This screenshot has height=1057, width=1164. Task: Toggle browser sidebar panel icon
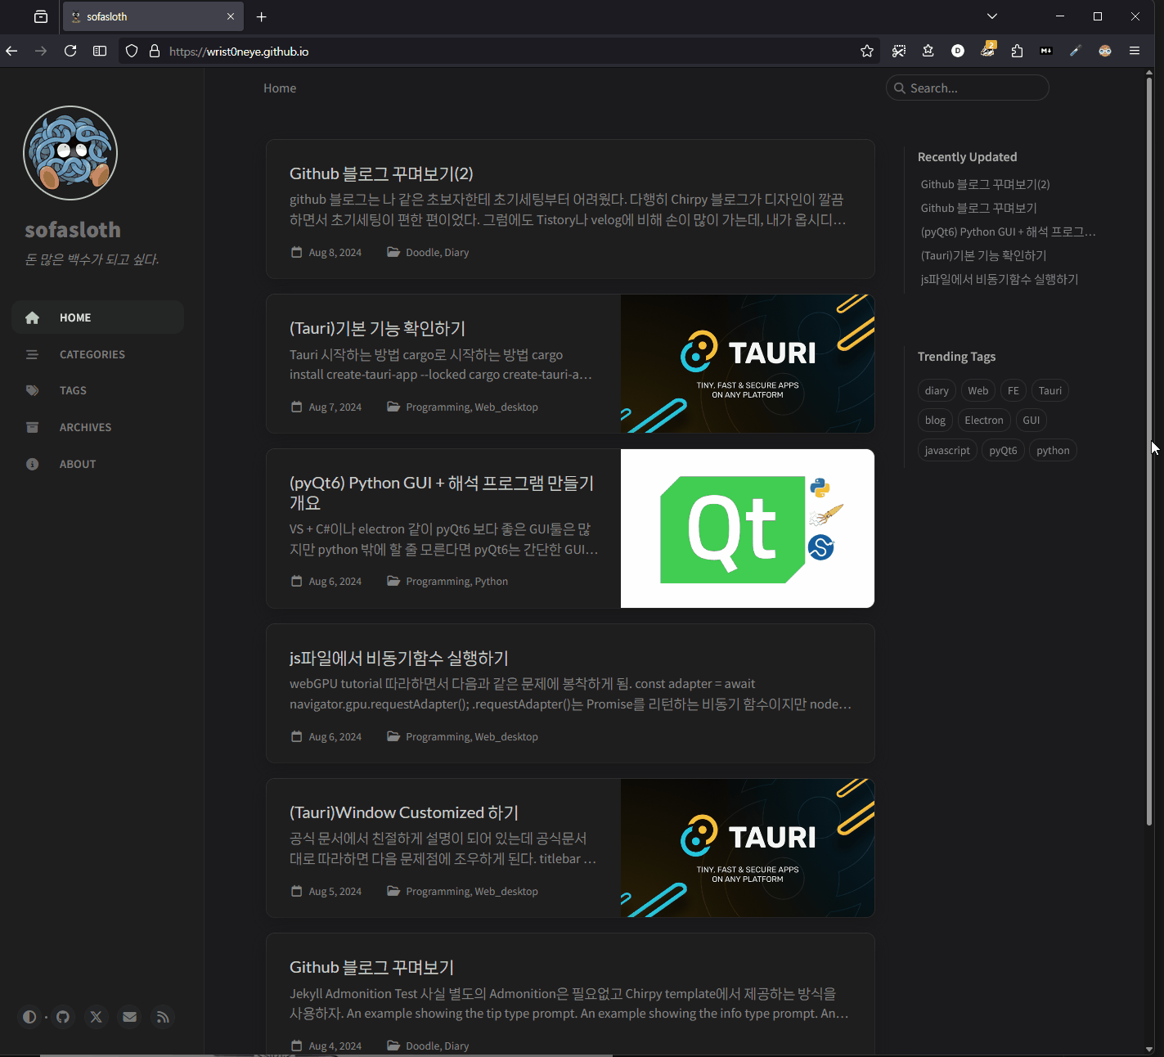click(100, 51)
